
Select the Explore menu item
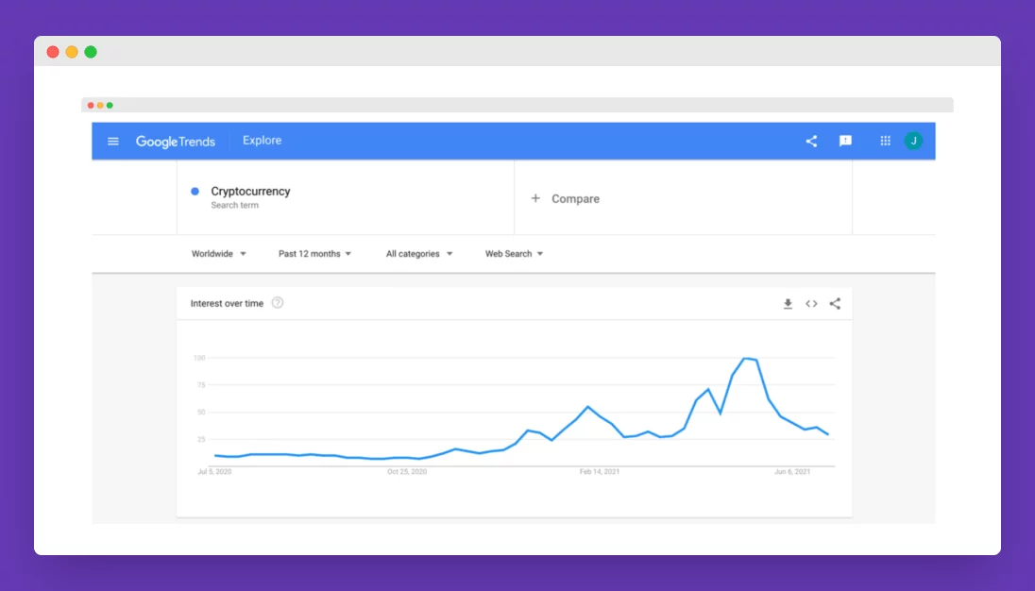(262, 140)
